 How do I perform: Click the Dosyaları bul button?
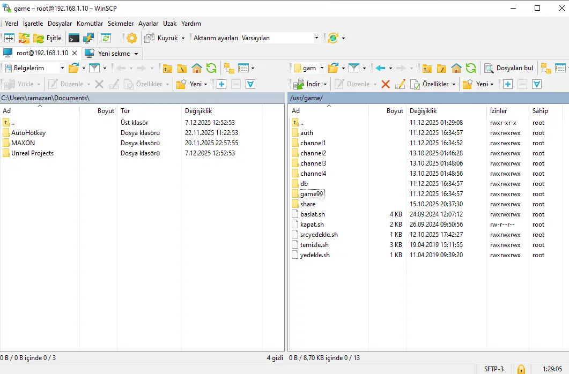click(x=509, y=68)
